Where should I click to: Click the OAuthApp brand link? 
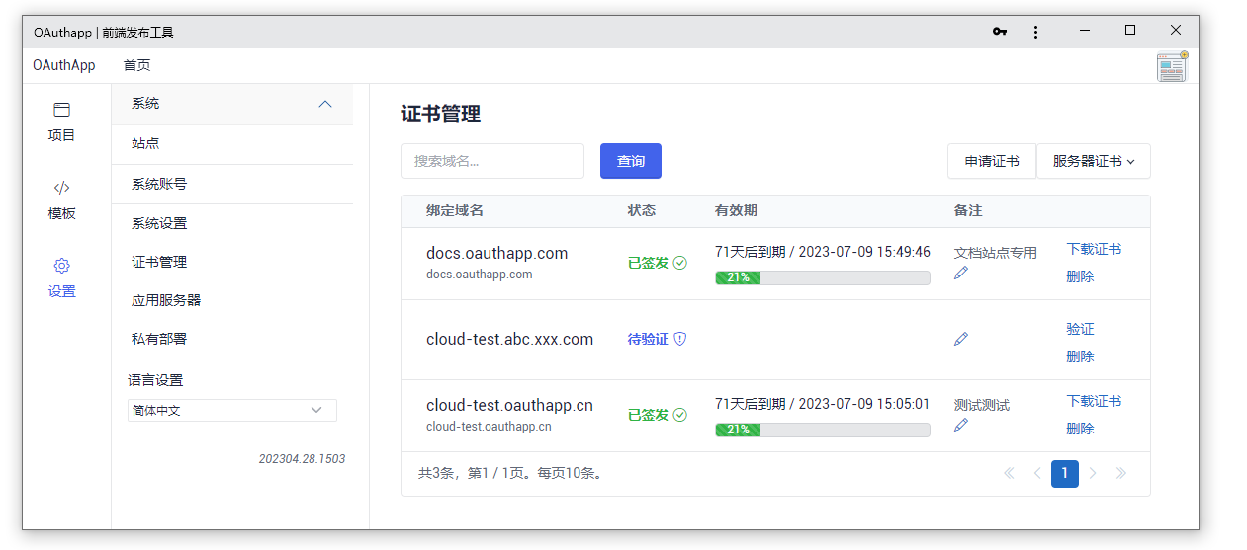pyautogui.click(x=64, y=65)
